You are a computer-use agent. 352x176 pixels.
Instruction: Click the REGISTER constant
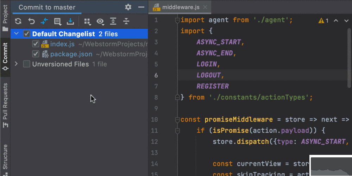click(213, 86)
